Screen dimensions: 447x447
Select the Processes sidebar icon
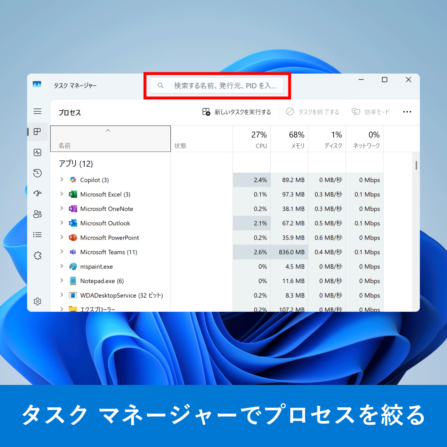pyautogui.click(x=38, y=132)
